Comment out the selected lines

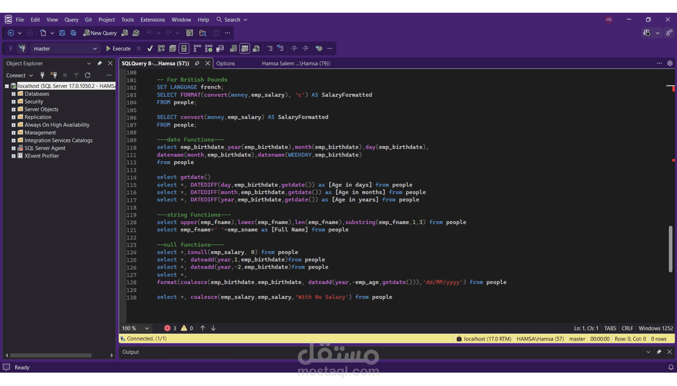pyautogui.click(x=270, y=49)
